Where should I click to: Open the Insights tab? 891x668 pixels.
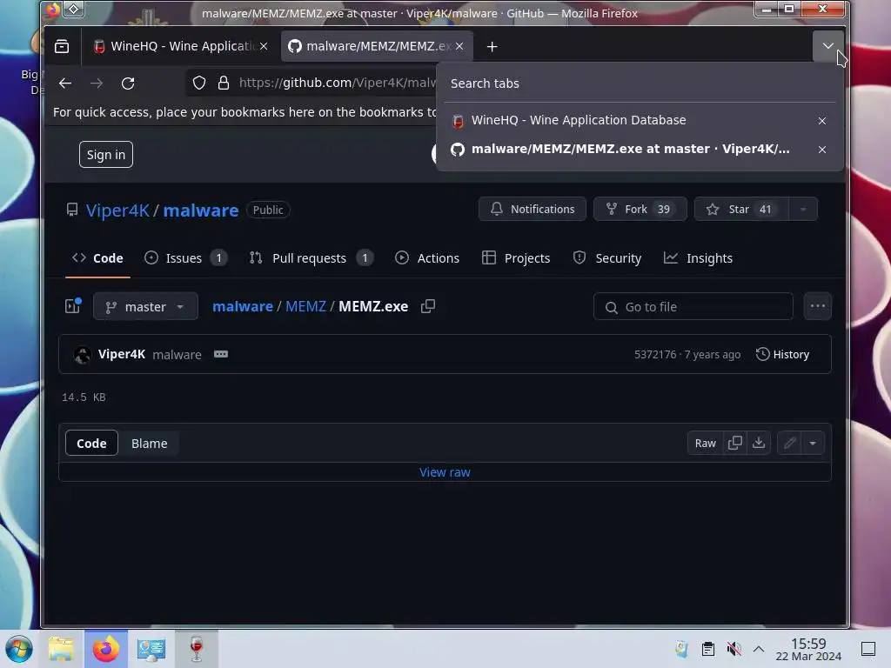[698, 258]
